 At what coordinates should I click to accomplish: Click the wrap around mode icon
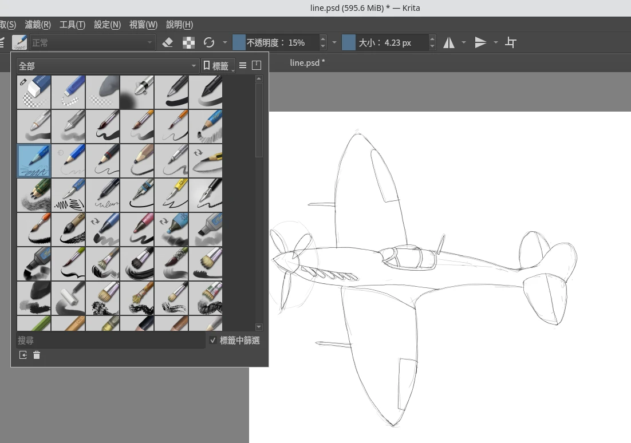click(511, 42)
